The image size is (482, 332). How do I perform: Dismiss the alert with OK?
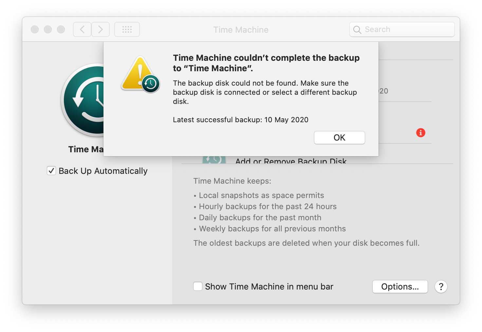point(339,137)
